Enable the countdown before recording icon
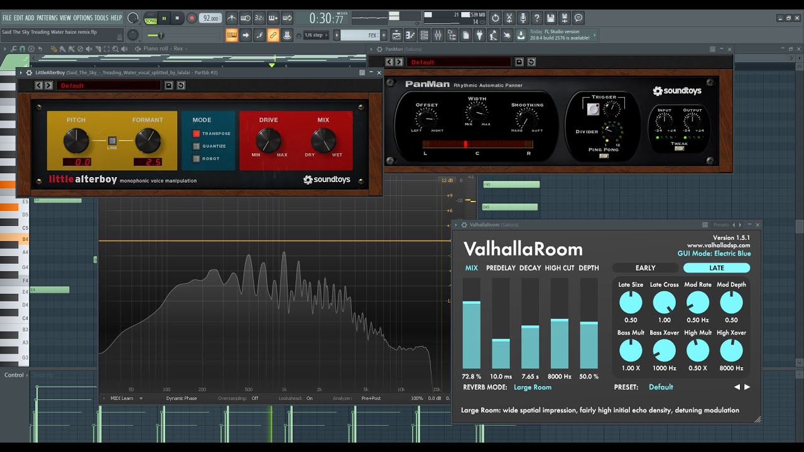 coord(259,18)
